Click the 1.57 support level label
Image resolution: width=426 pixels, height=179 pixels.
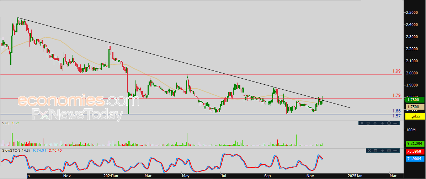point(396,116)
